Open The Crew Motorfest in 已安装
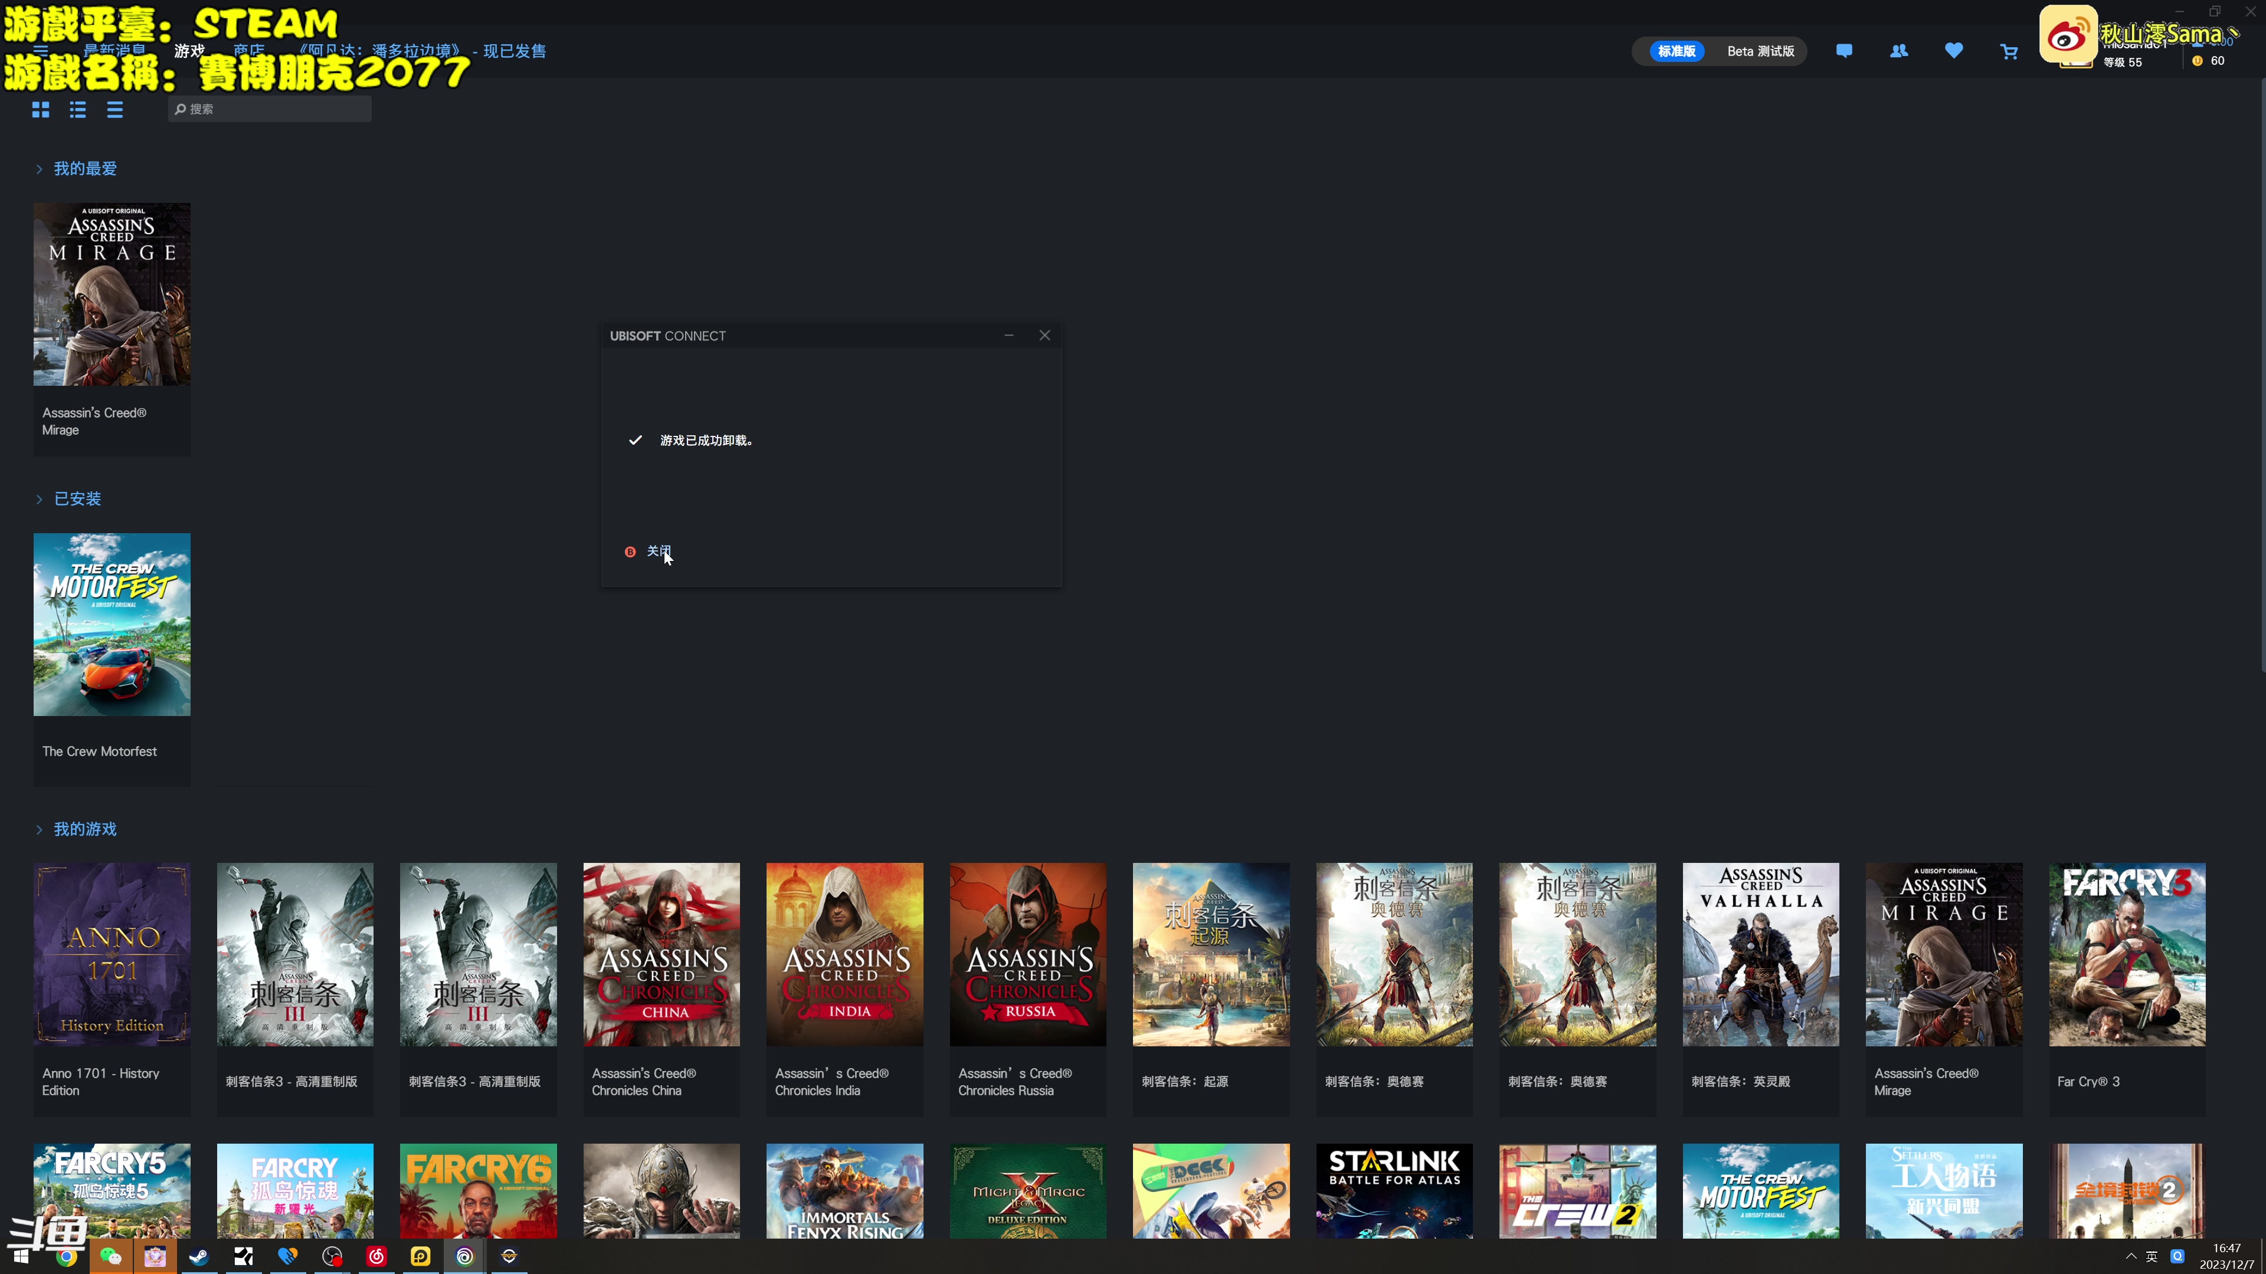The height and width of the screenshot is (1274, 2266). [x=112, y=659]
